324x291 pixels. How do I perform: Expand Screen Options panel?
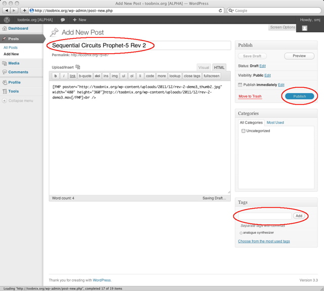point(282,27)
